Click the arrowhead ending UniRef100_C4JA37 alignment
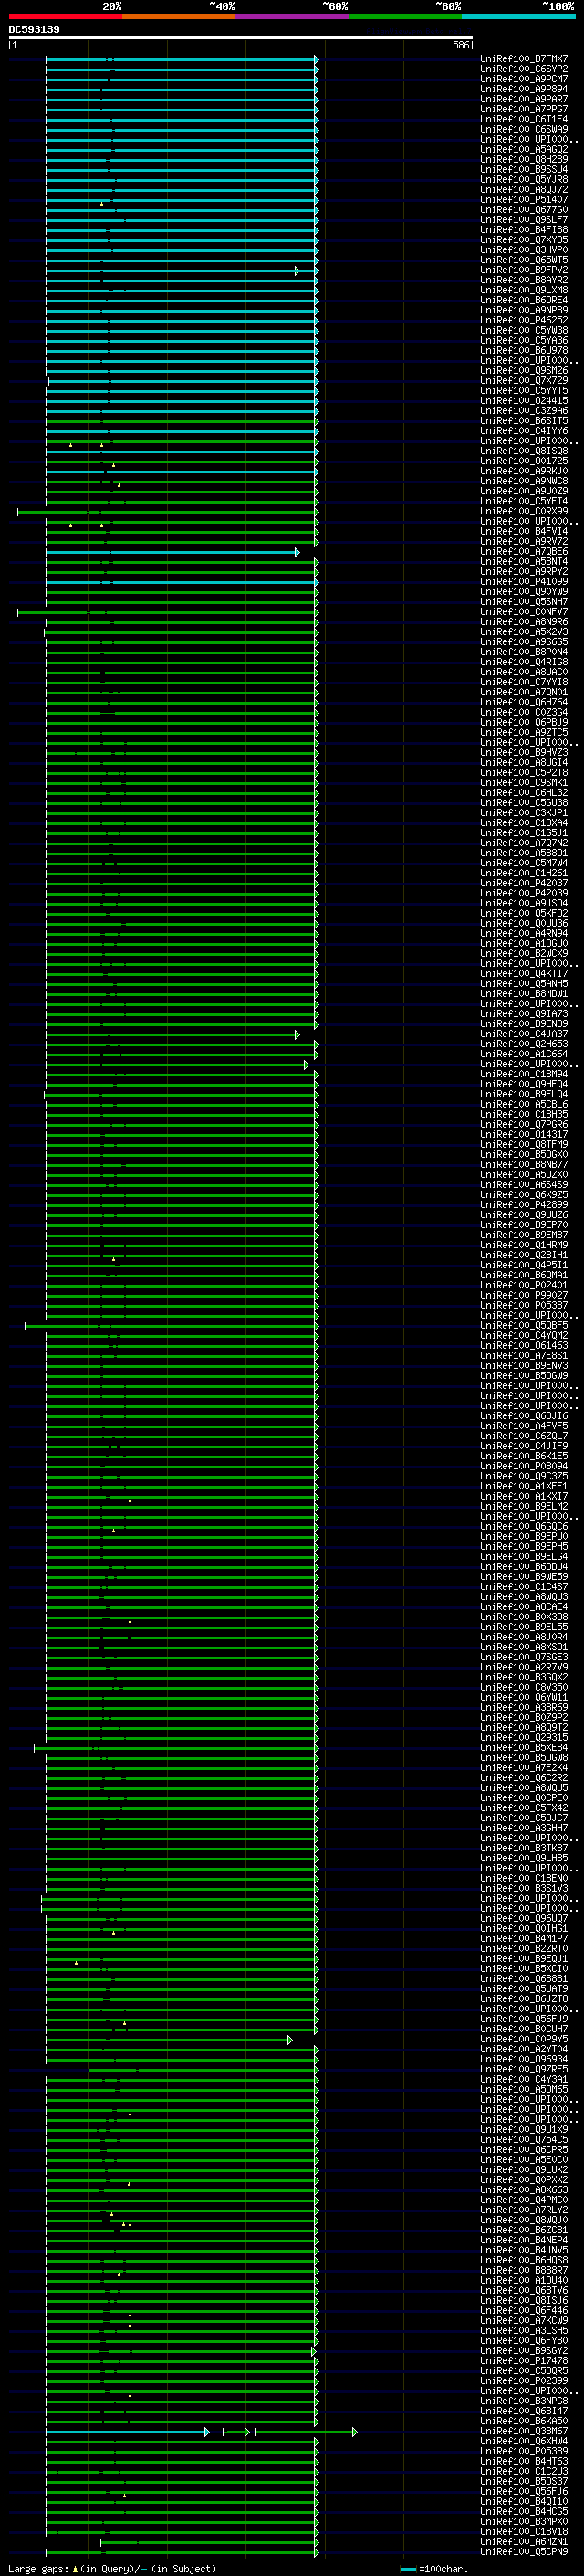584x2576 pixels. 297,1034
